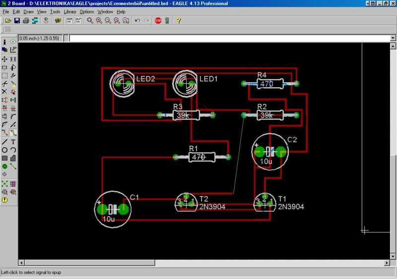
Task: Click the Undo arrow button
Action: (137, 20)
